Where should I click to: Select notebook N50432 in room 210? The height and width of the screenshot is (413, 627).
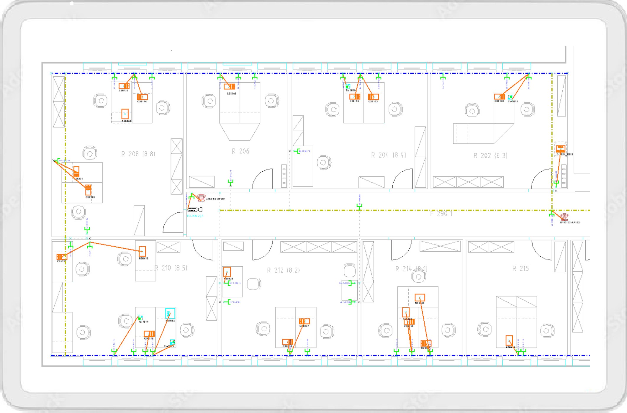tap(142, 251)
